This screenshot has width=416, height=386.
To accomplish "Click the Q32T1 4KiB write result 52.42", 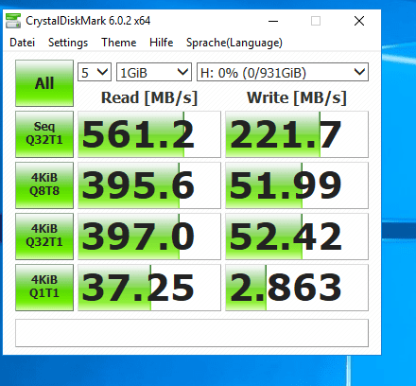I will point(297,237).
